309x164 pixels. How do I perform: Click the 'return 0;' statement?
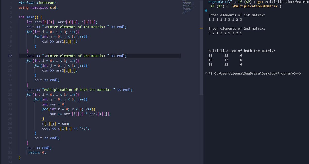tap(37, 152)
